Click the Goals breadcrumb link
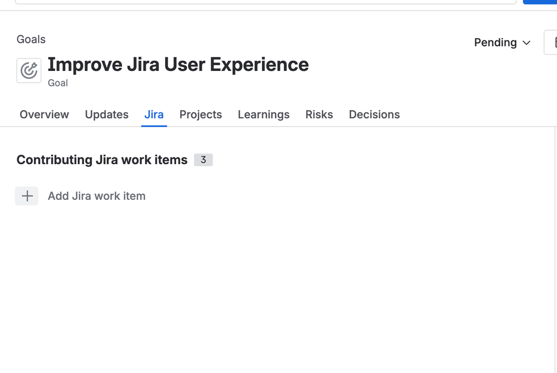The height and width of the screenshot is (373, 557). [x=31, y=39]
